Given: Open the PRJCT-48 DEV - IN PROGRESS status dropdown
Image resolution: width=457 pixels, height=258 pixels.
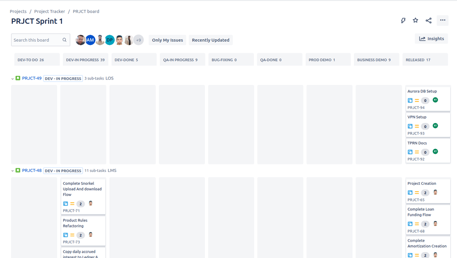Looking at the screenshot, I should (x=63, y=171).
